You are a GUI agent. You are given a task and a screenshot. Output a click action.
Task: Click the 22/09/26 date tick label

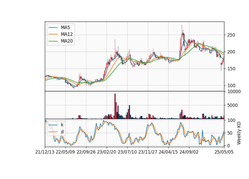pyautogui.click(x=86, y=152)
